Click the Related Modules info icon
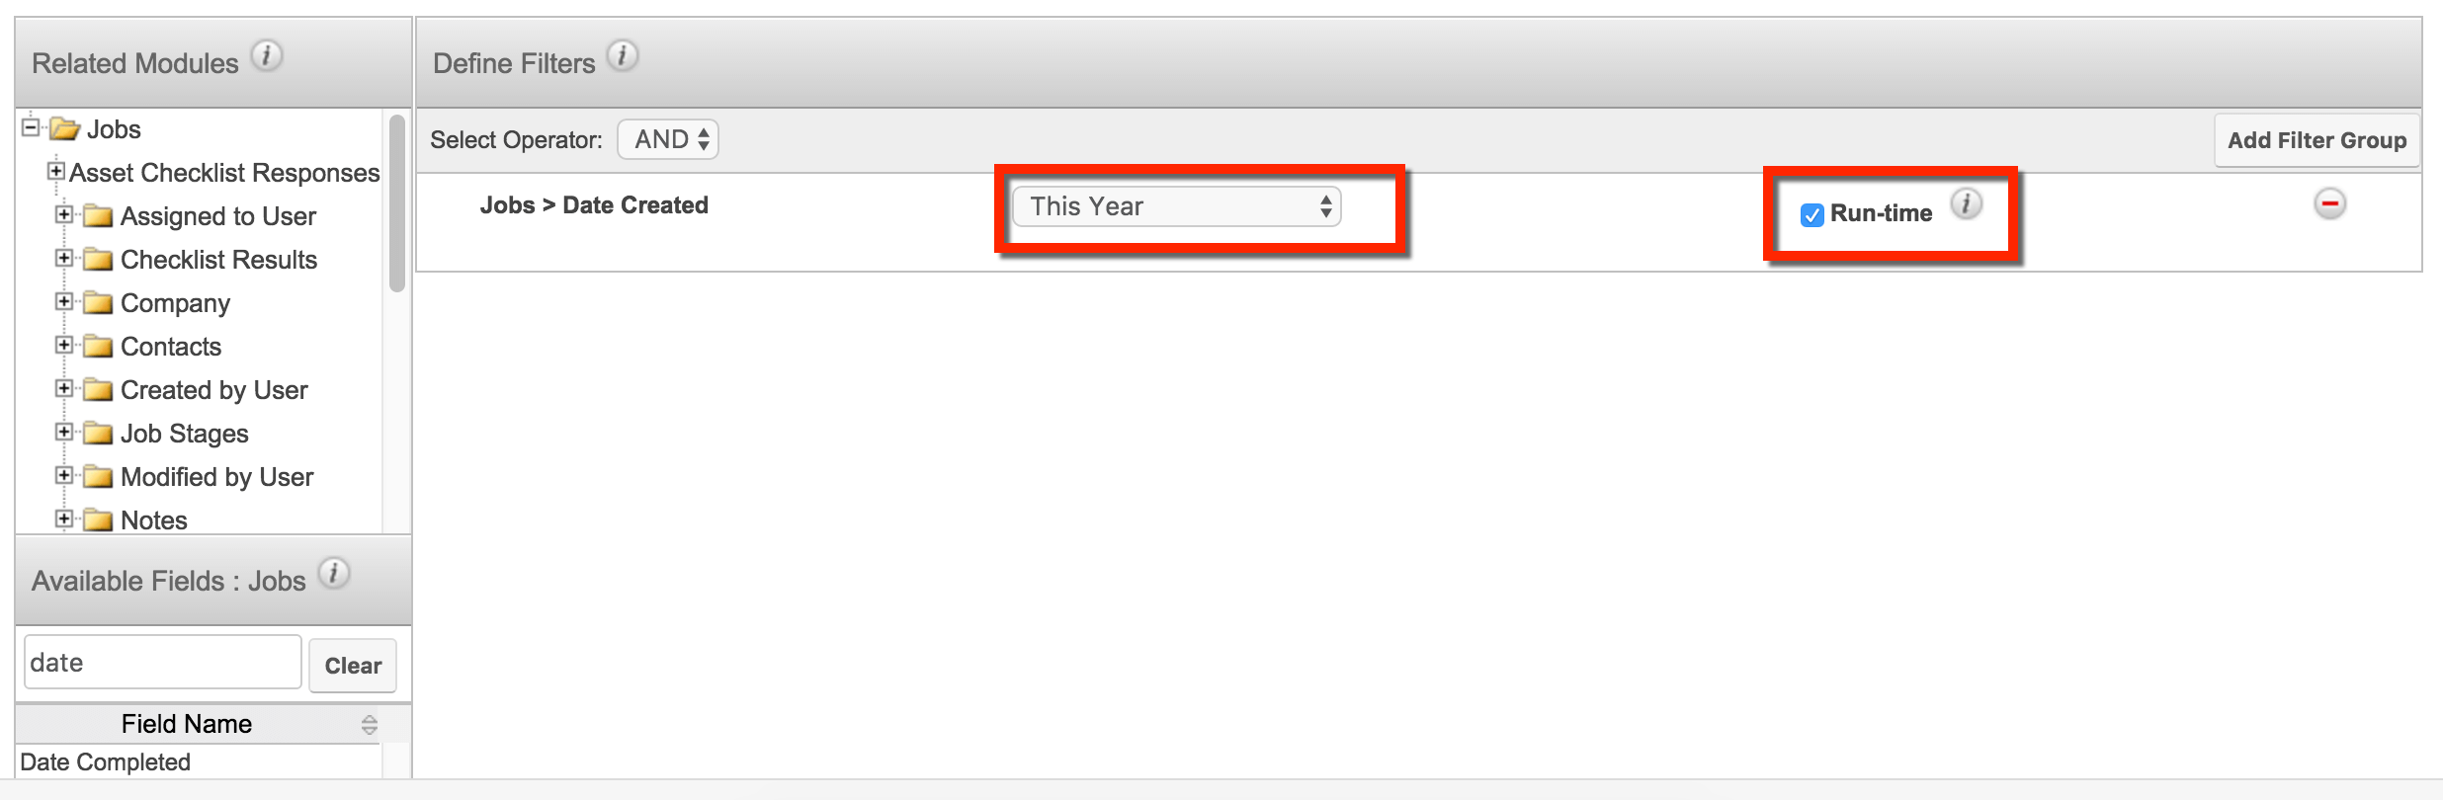 click(x=267, y=55)
